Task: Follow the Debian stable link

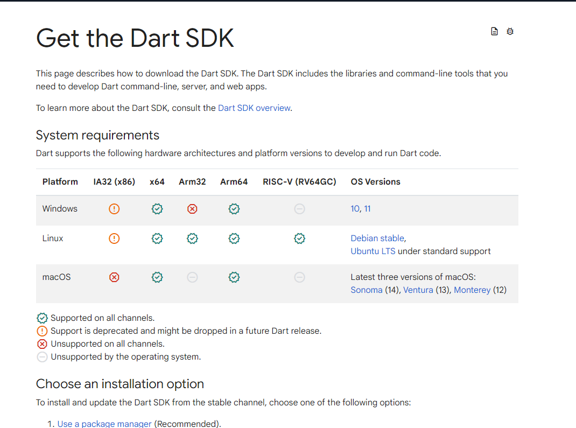Action: click(377, 238)
